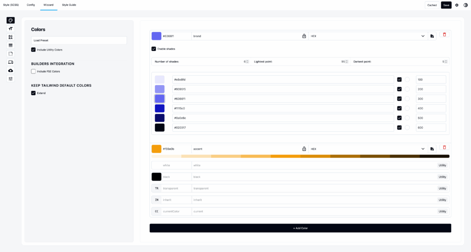Click the Utility tag on white row
The width and height of the screenshot is (471, 252).
(442, 165)
